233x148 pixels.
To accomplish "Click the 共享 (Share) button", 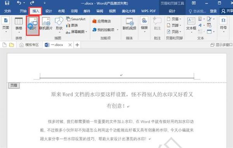I will pos(227,11).
